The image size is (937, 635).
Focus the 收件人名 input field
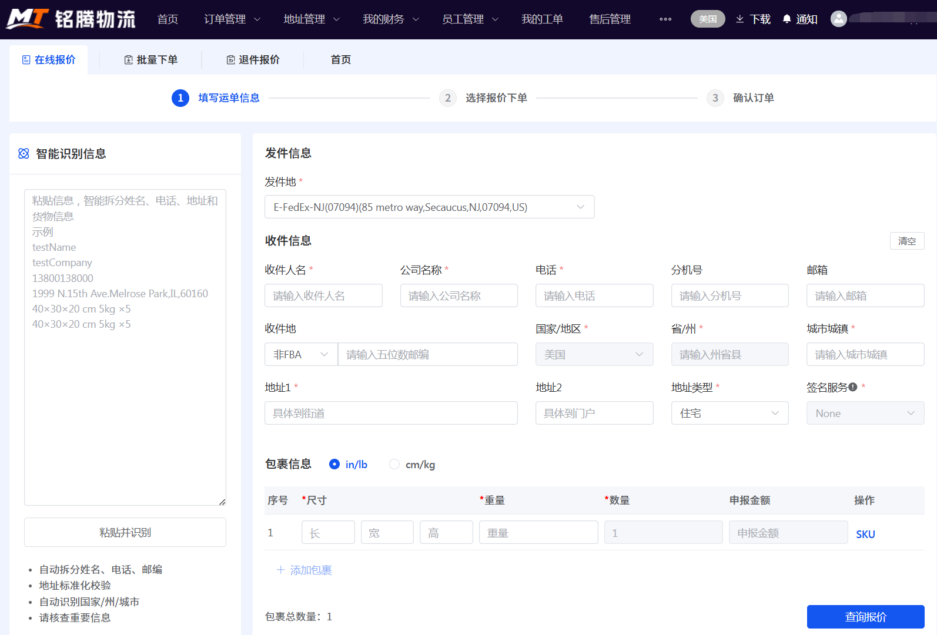point(323,295)
